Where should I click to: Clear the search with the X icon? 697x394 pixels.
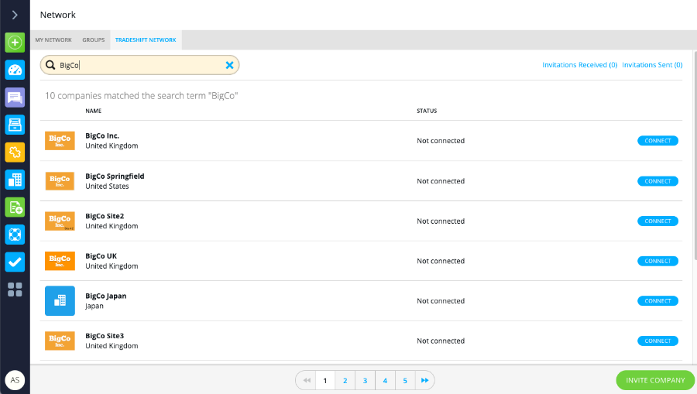(x=229, y=65)
